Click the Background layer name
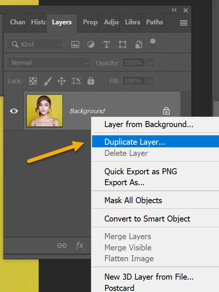This screenshot has width=219, height=292. point(87,111)
